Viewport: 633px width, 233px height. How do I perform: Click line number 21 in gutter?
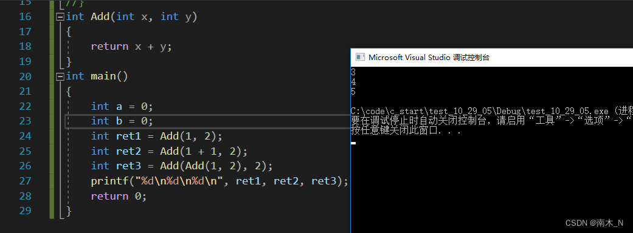tap(25, 92)
